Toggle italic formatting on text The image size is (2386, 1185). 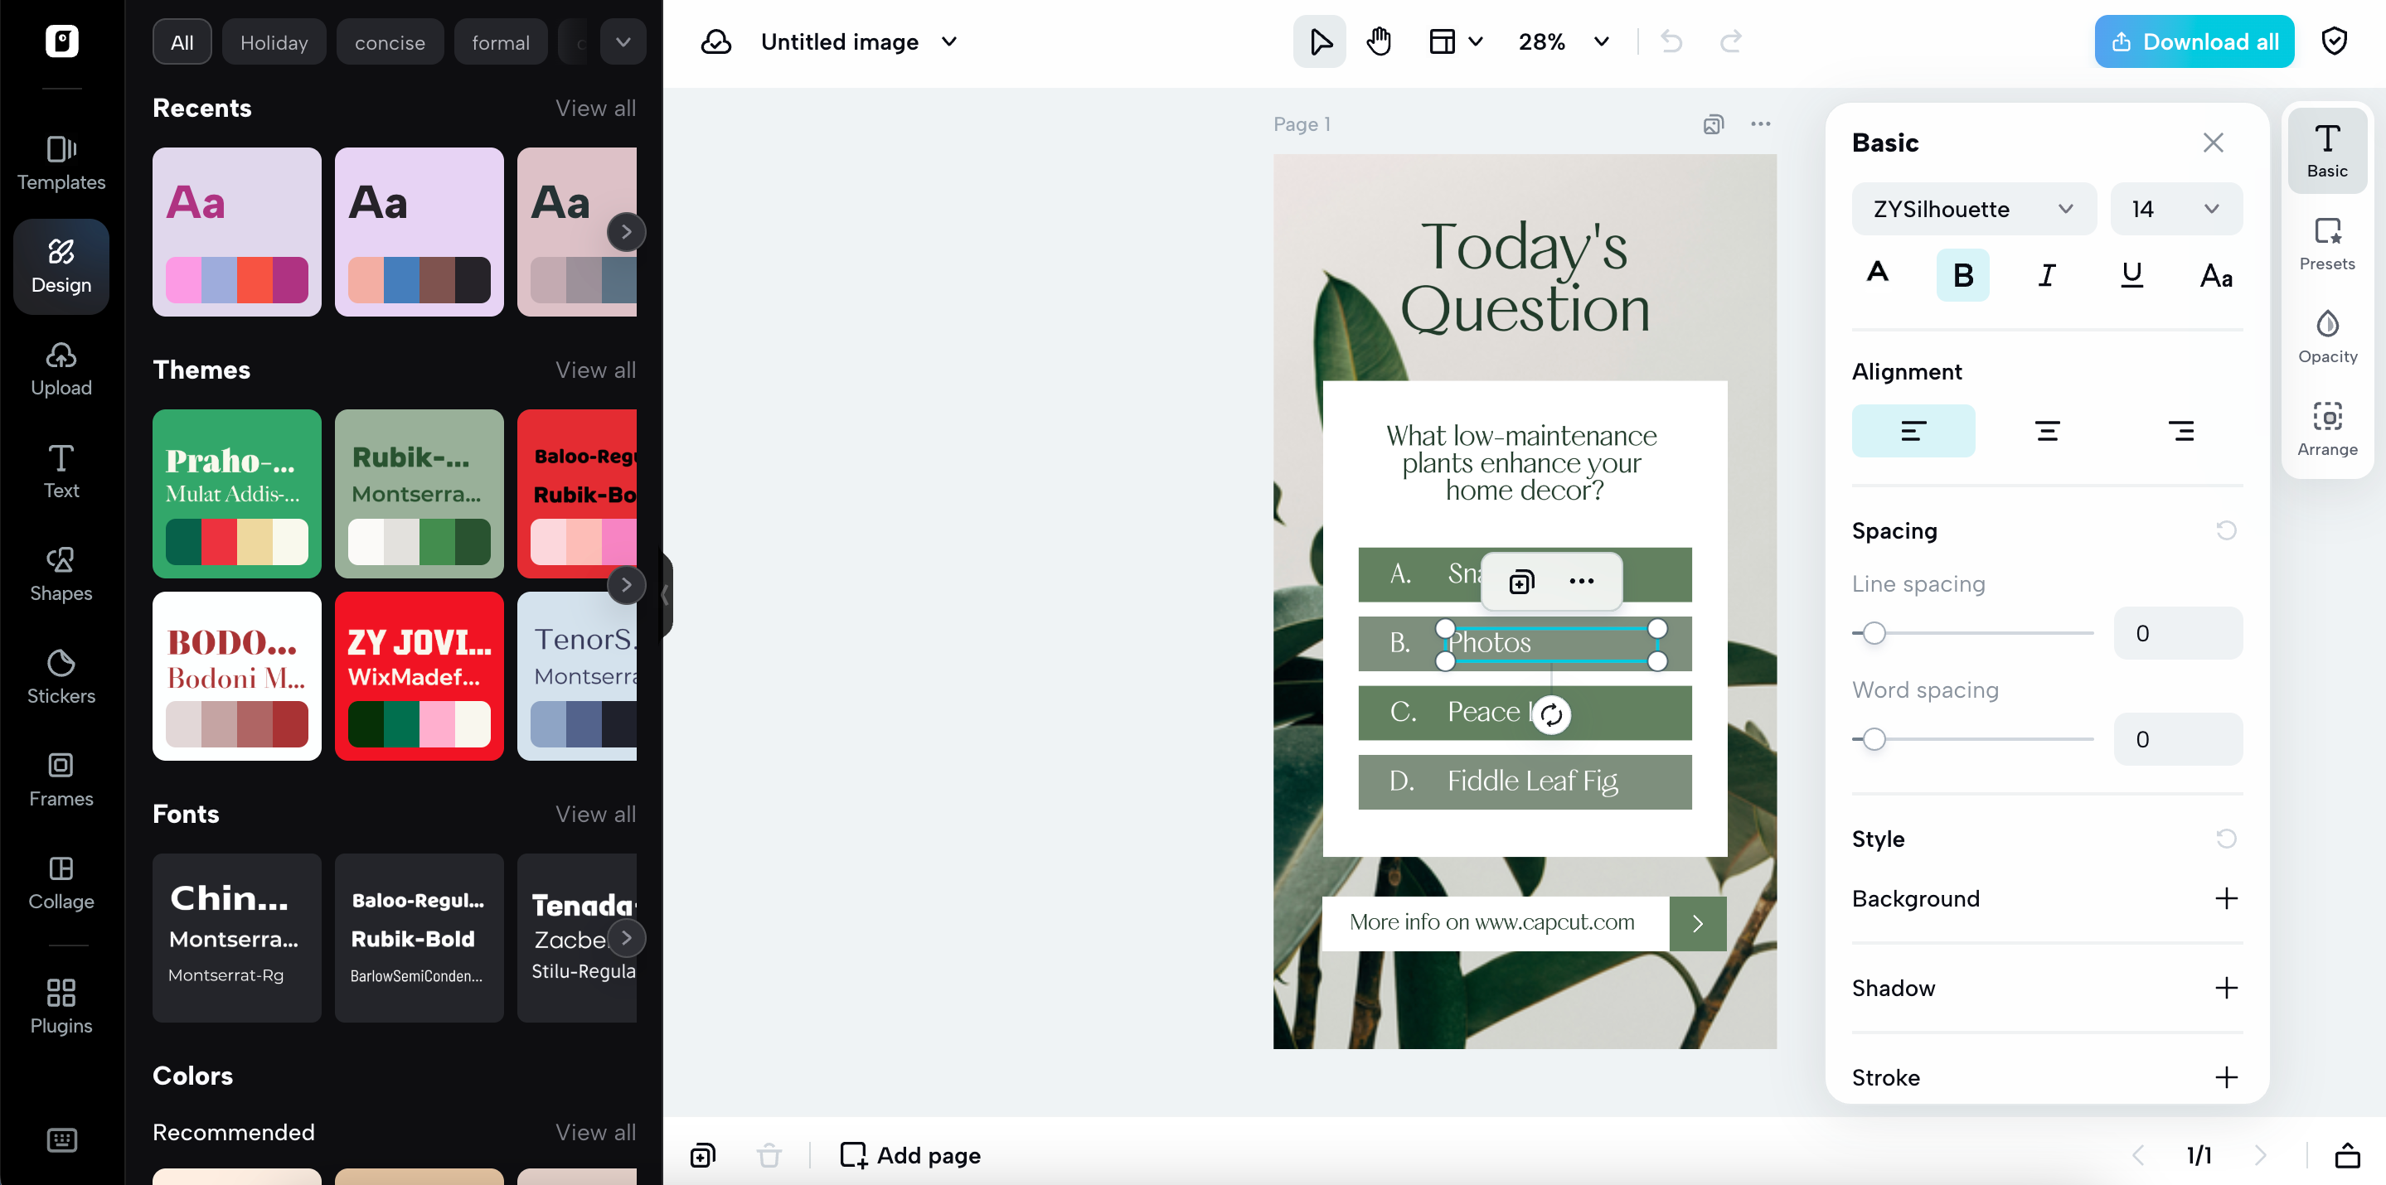pyautogui.click(x=2047, y=274)
